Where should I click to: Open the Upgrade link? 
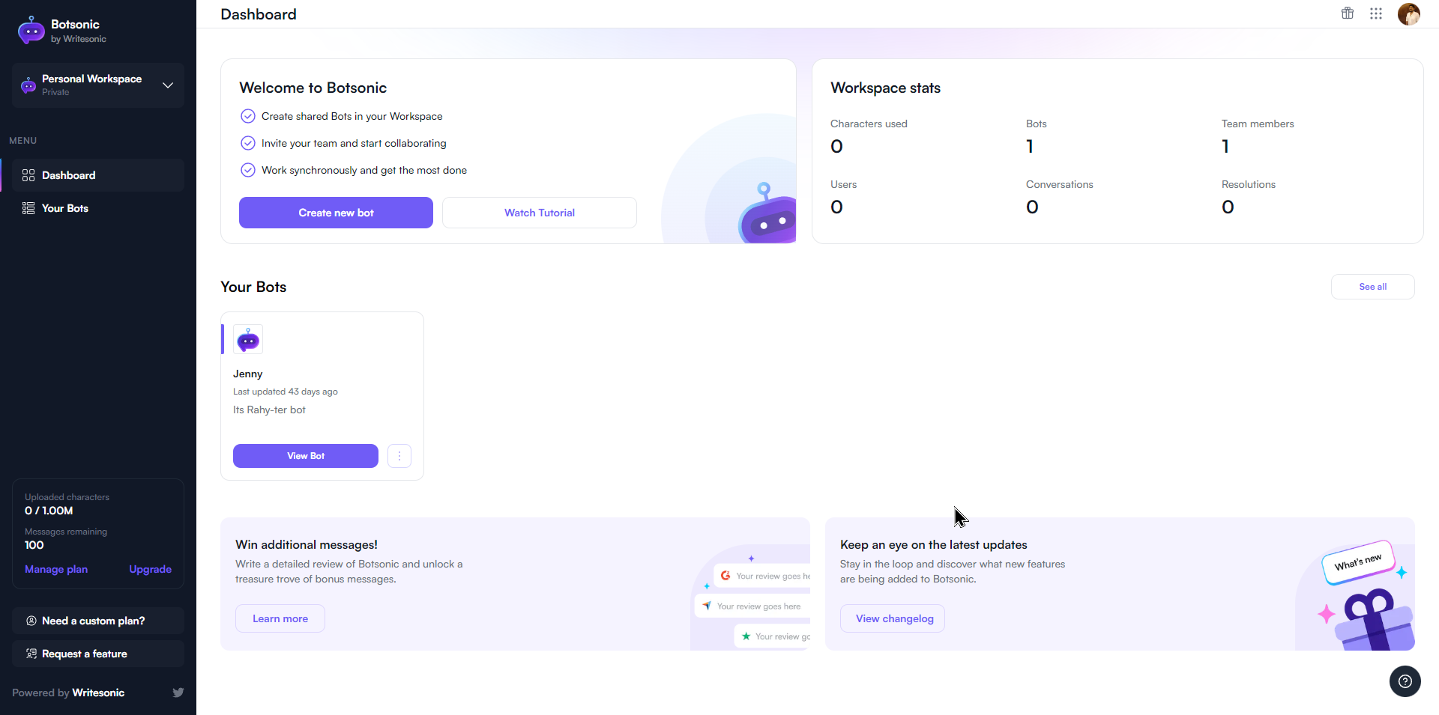coord(151,569)
